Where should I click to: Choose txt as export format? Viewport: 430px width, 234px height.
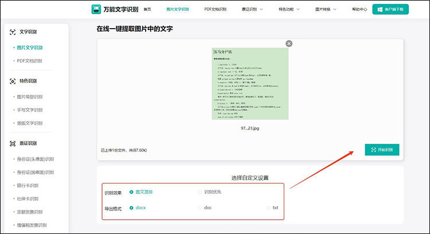pyautogui.click(x=272, y=208)
